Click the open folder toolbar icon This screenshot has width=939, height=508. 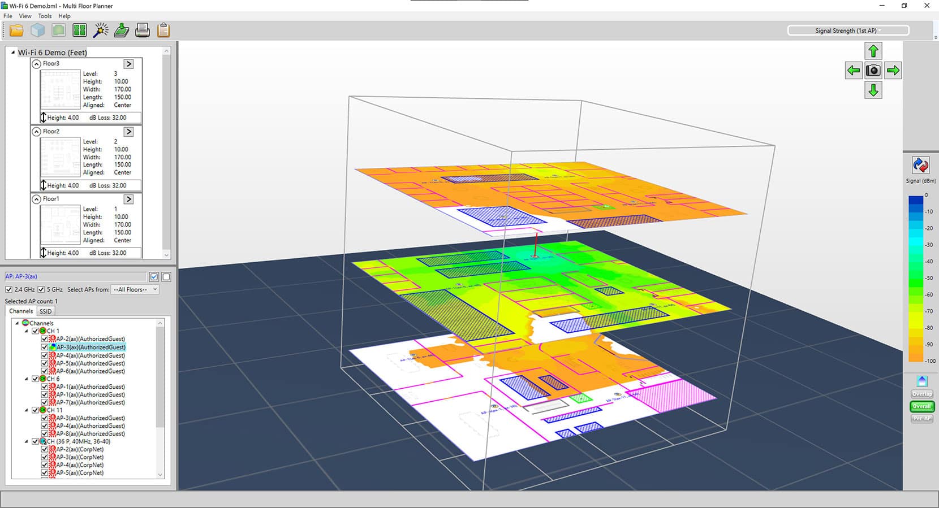tap(16, 31)
